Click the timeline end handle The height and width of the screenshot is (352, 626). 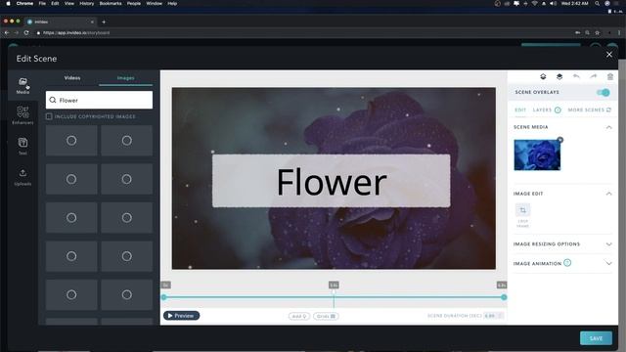coord(504,297)
